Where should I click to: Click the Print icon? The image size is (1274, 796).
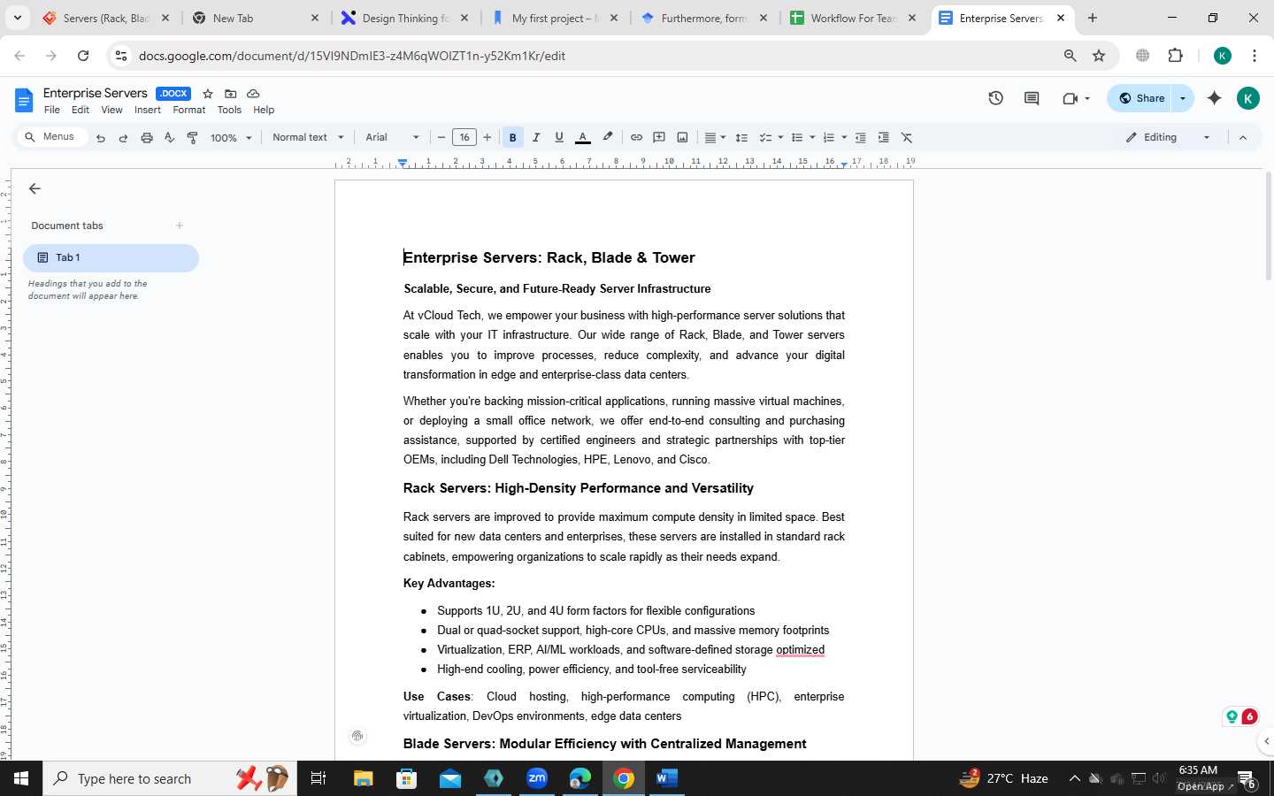tap(147, 138)
